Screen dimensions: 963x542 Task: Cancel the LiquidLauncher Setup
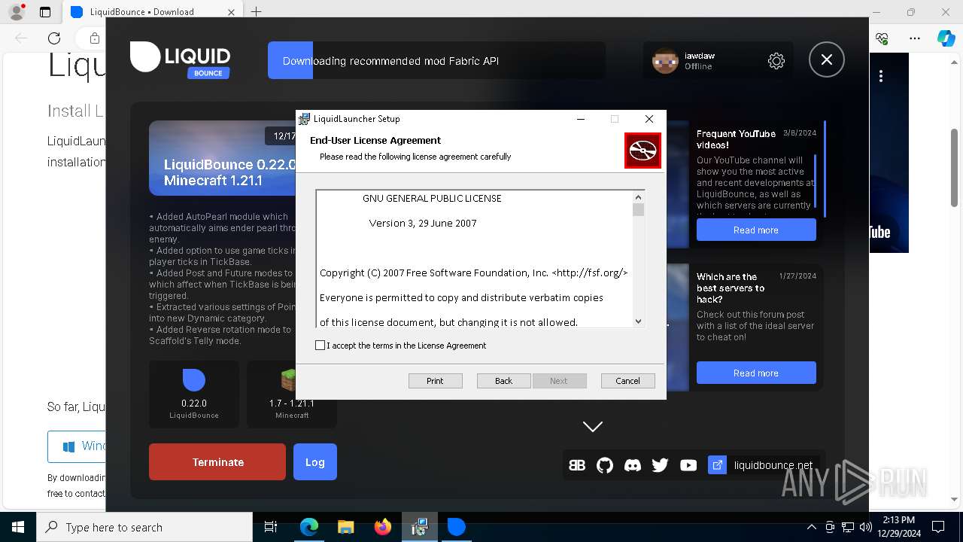627,381
